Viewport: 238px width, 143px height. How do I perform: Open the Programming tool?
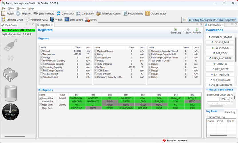[133, 13]
